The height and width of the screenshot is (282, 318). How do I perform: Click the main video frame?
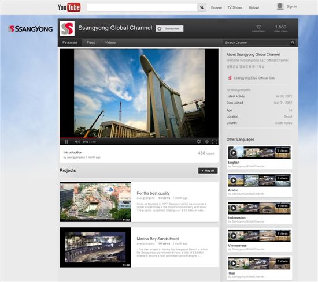pyautogui.click(x=139, y=93)
